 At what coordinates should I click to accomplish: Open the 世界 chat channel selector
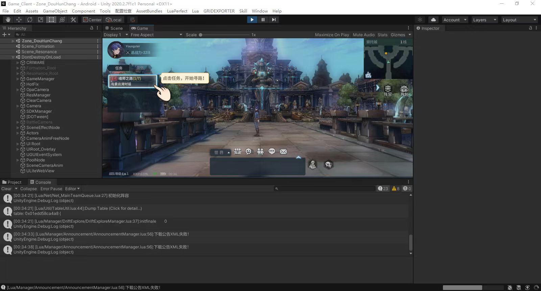(x=220, y=153)
